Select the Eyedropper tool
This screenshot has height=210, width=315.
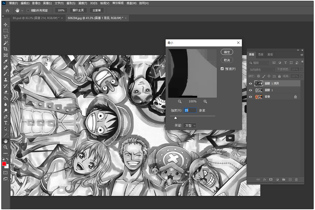[5, 61]
